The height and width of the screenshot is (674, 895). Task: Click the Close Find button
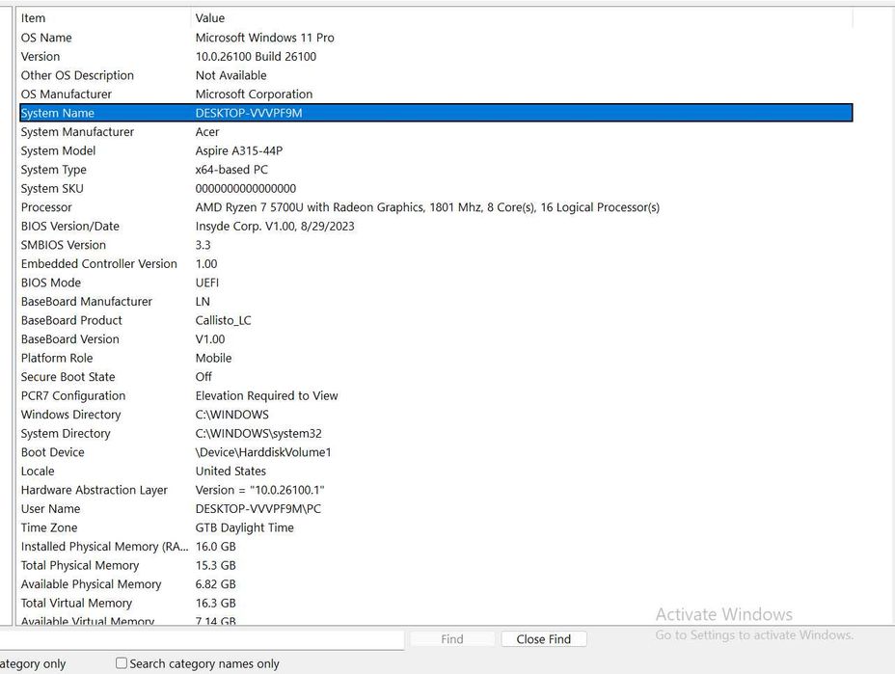click(543, 639)
